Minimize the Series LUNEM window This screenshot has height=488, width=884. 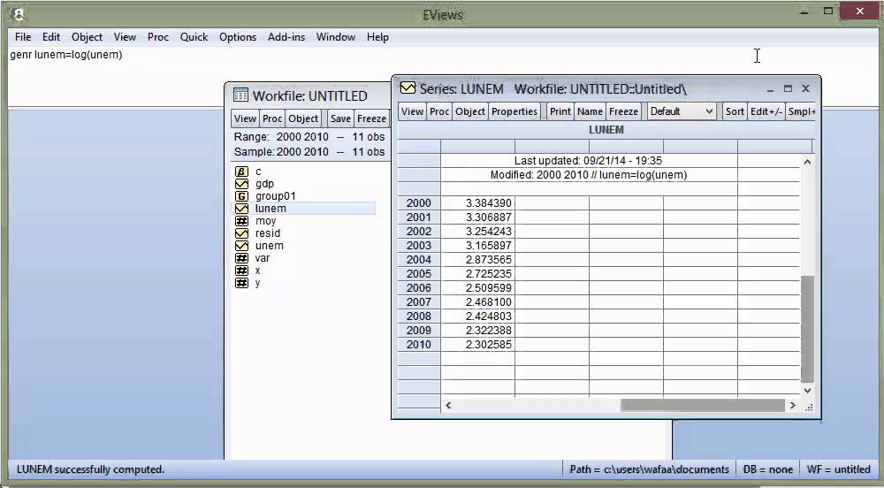coord(771,89)
